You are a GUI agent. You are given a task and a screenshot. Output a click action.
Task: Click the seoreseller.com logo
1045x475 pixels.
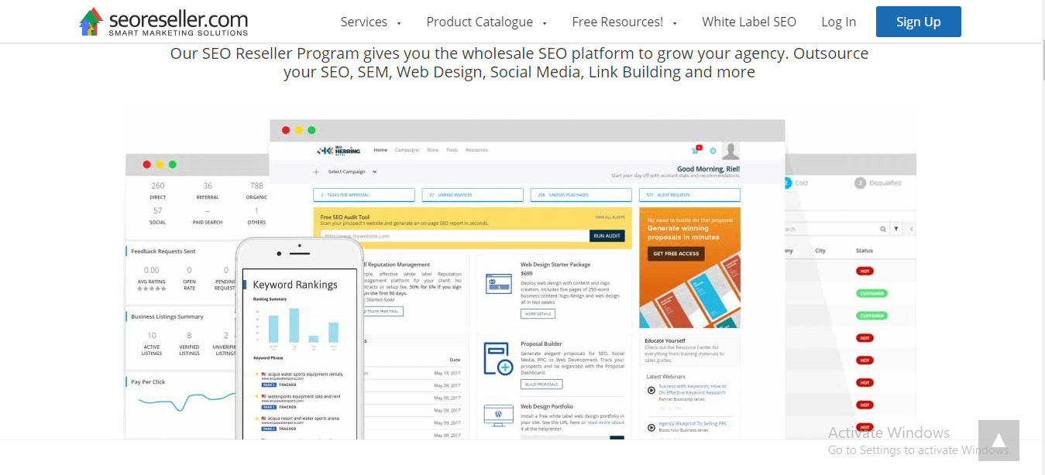[163, 22]
